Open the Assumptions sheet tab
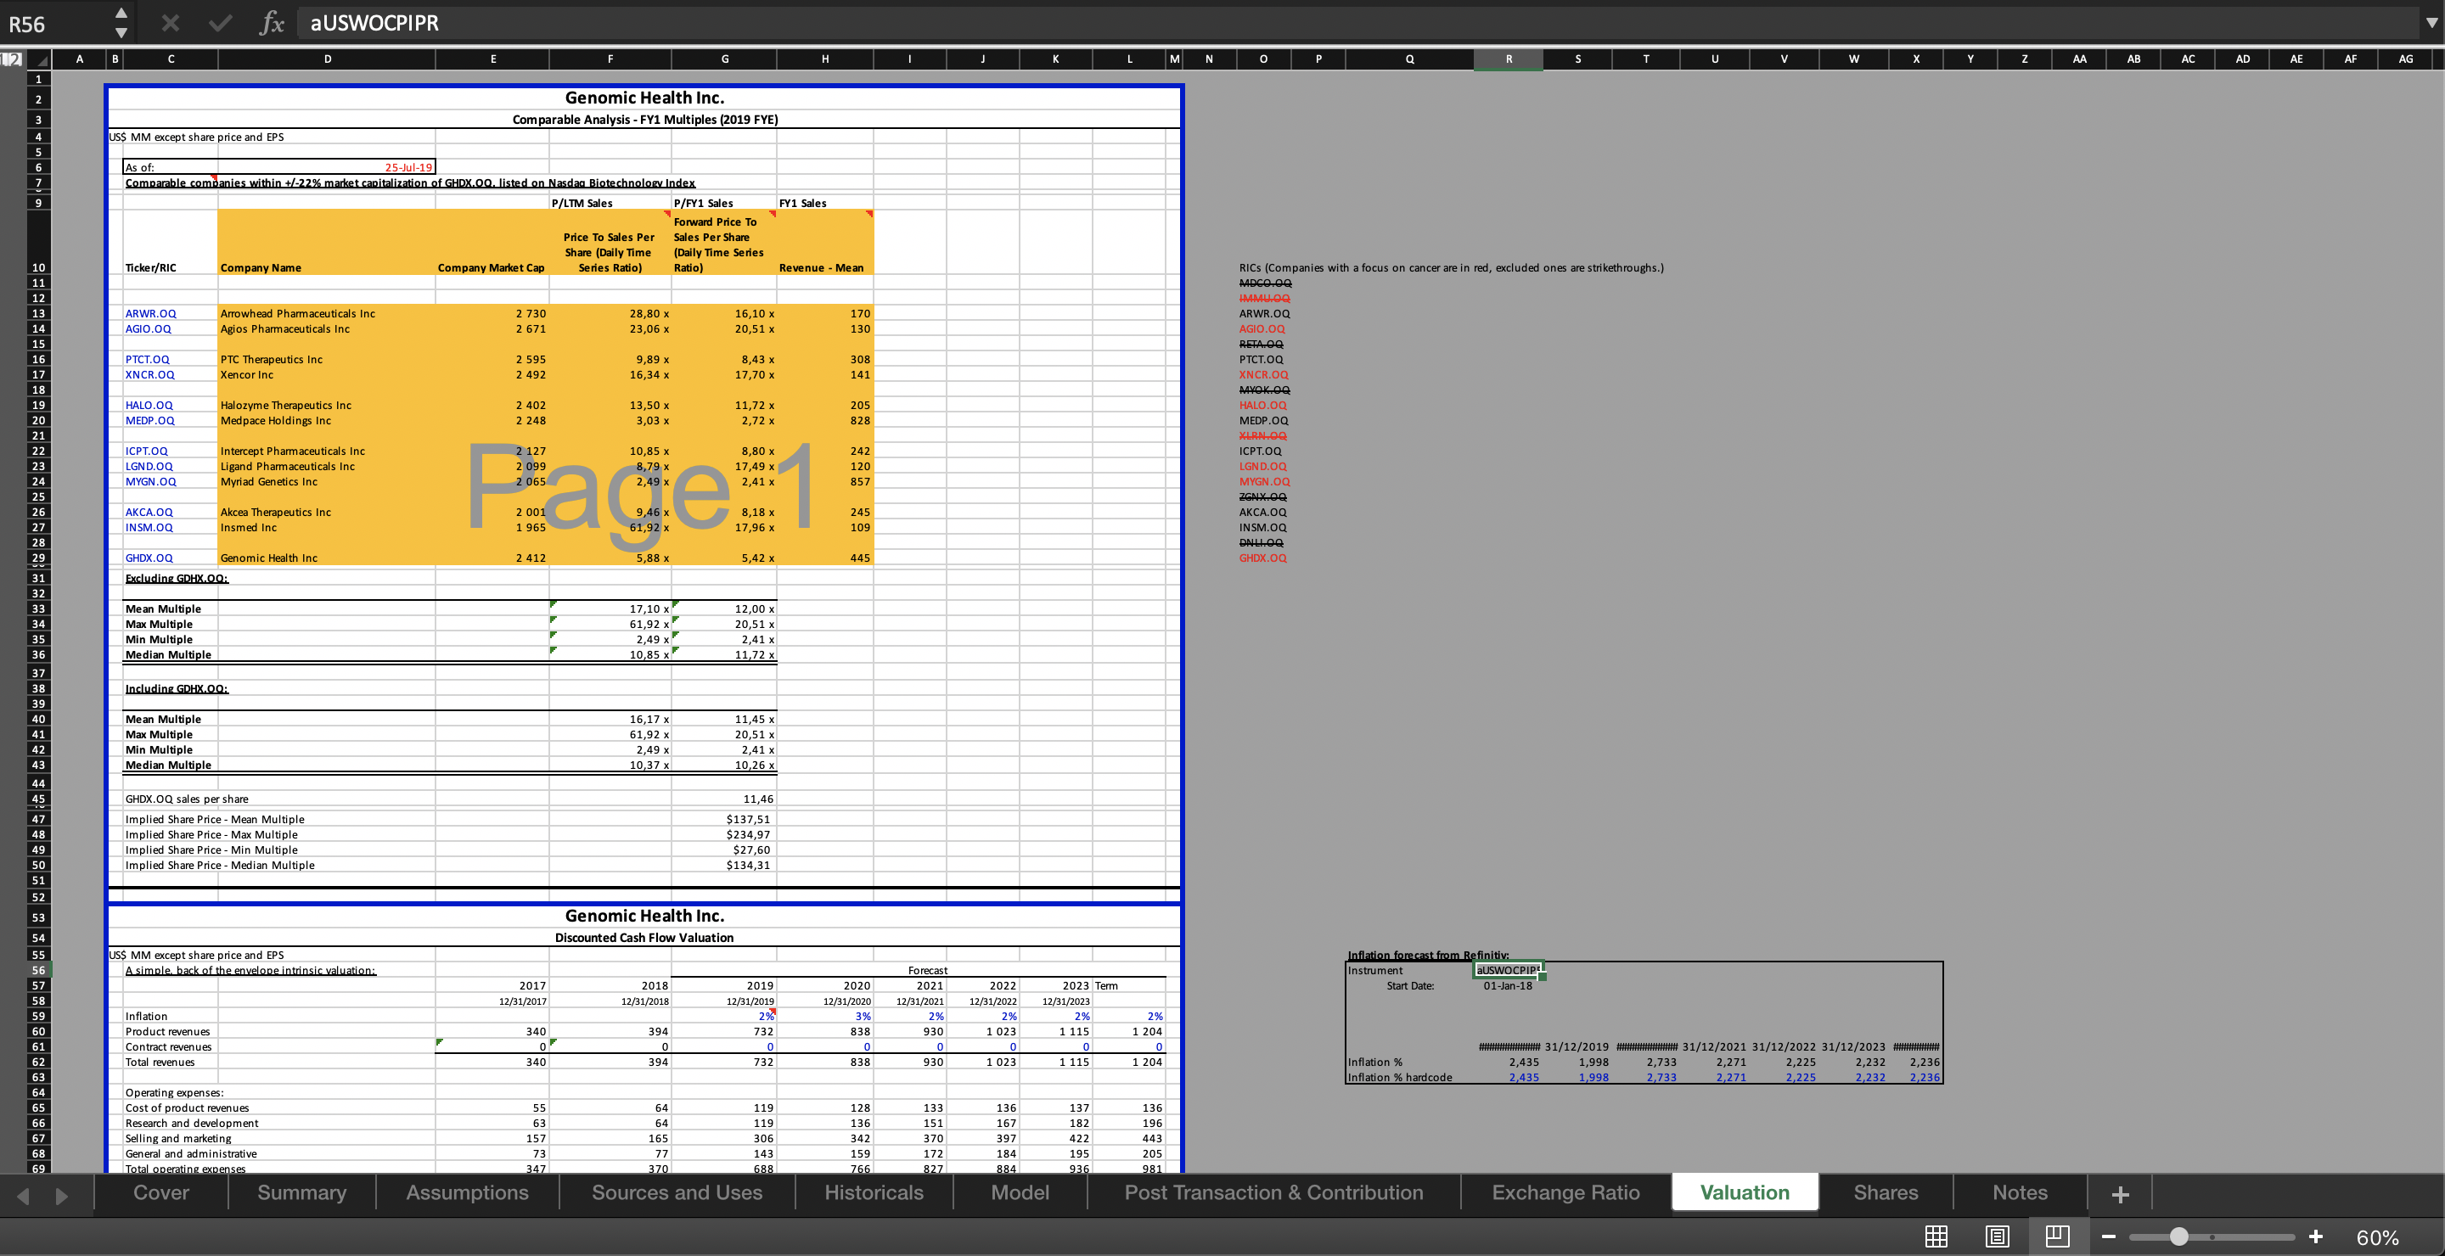The image size is (2445, 1256). 467,1192
